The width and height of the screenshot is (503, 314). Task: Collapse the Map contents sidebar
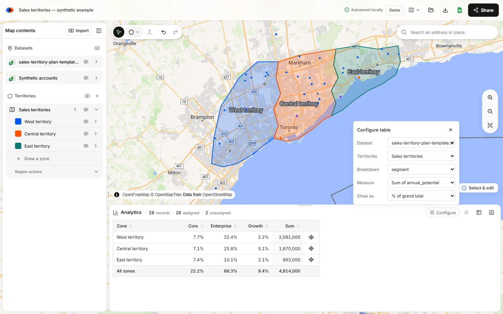click(99, 31)
